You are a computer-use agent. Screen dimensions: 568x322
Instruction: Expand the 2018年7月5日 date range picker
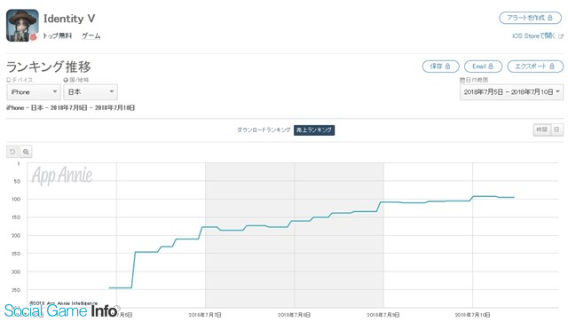coord(511,92)
